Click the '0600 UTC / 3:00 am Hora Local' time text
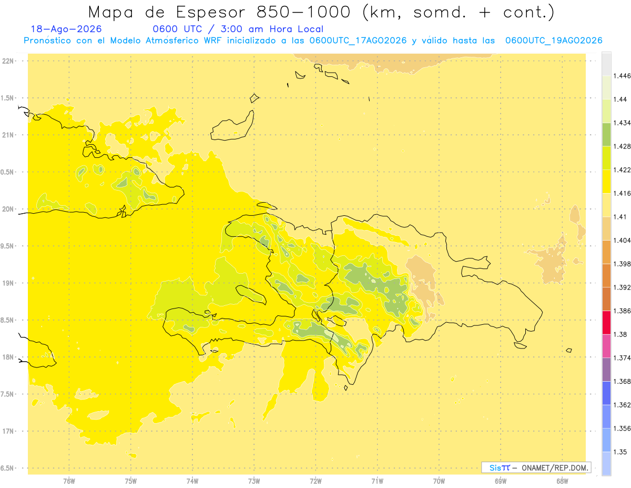The height and width of the screenshot is (488, 631). [238, 29]
